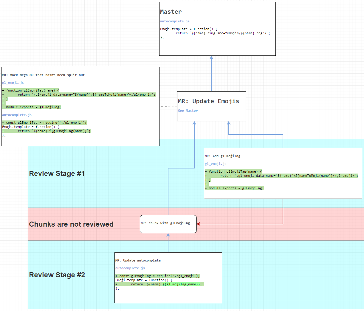Click the mock-mega-MR-that-hasnt-been-split-out title
This screenshot has height=311, width=364.
pyautogui.click(x=43, y=75)
